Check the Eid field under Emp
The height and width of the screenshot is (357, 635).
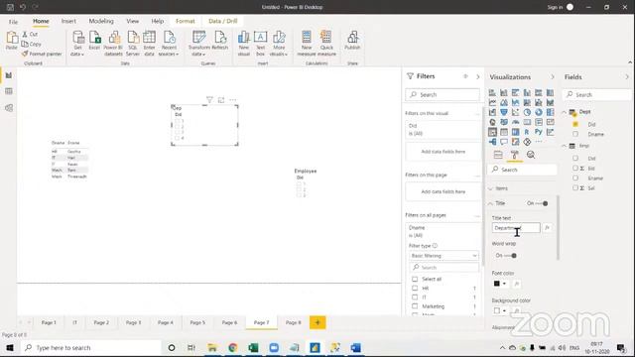point(575,168)
